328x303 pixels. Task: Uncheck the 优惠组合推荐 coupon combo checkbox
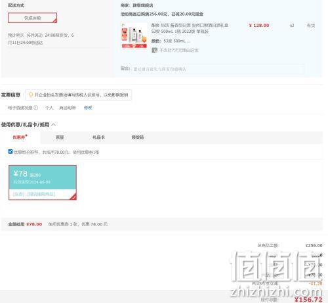tap(10, 151)
